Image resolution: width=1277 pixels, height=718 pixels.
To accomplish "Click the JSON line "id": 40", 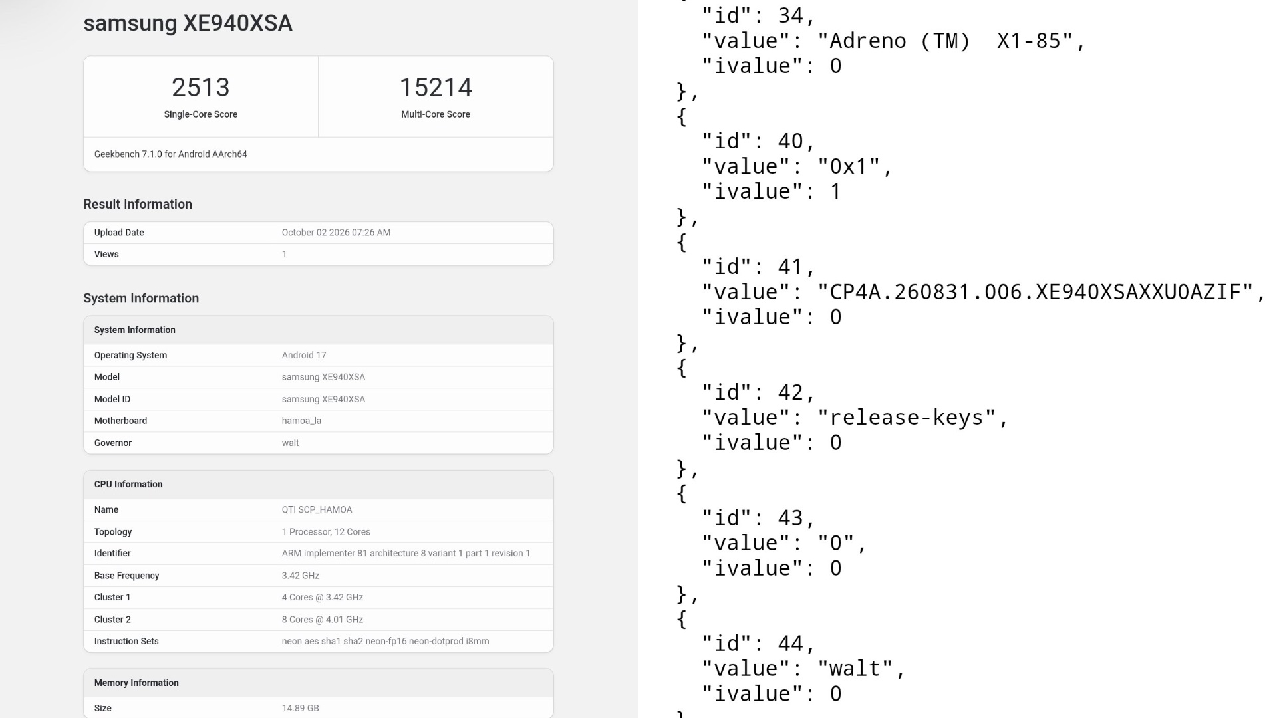I will click(x=758, y=141).
